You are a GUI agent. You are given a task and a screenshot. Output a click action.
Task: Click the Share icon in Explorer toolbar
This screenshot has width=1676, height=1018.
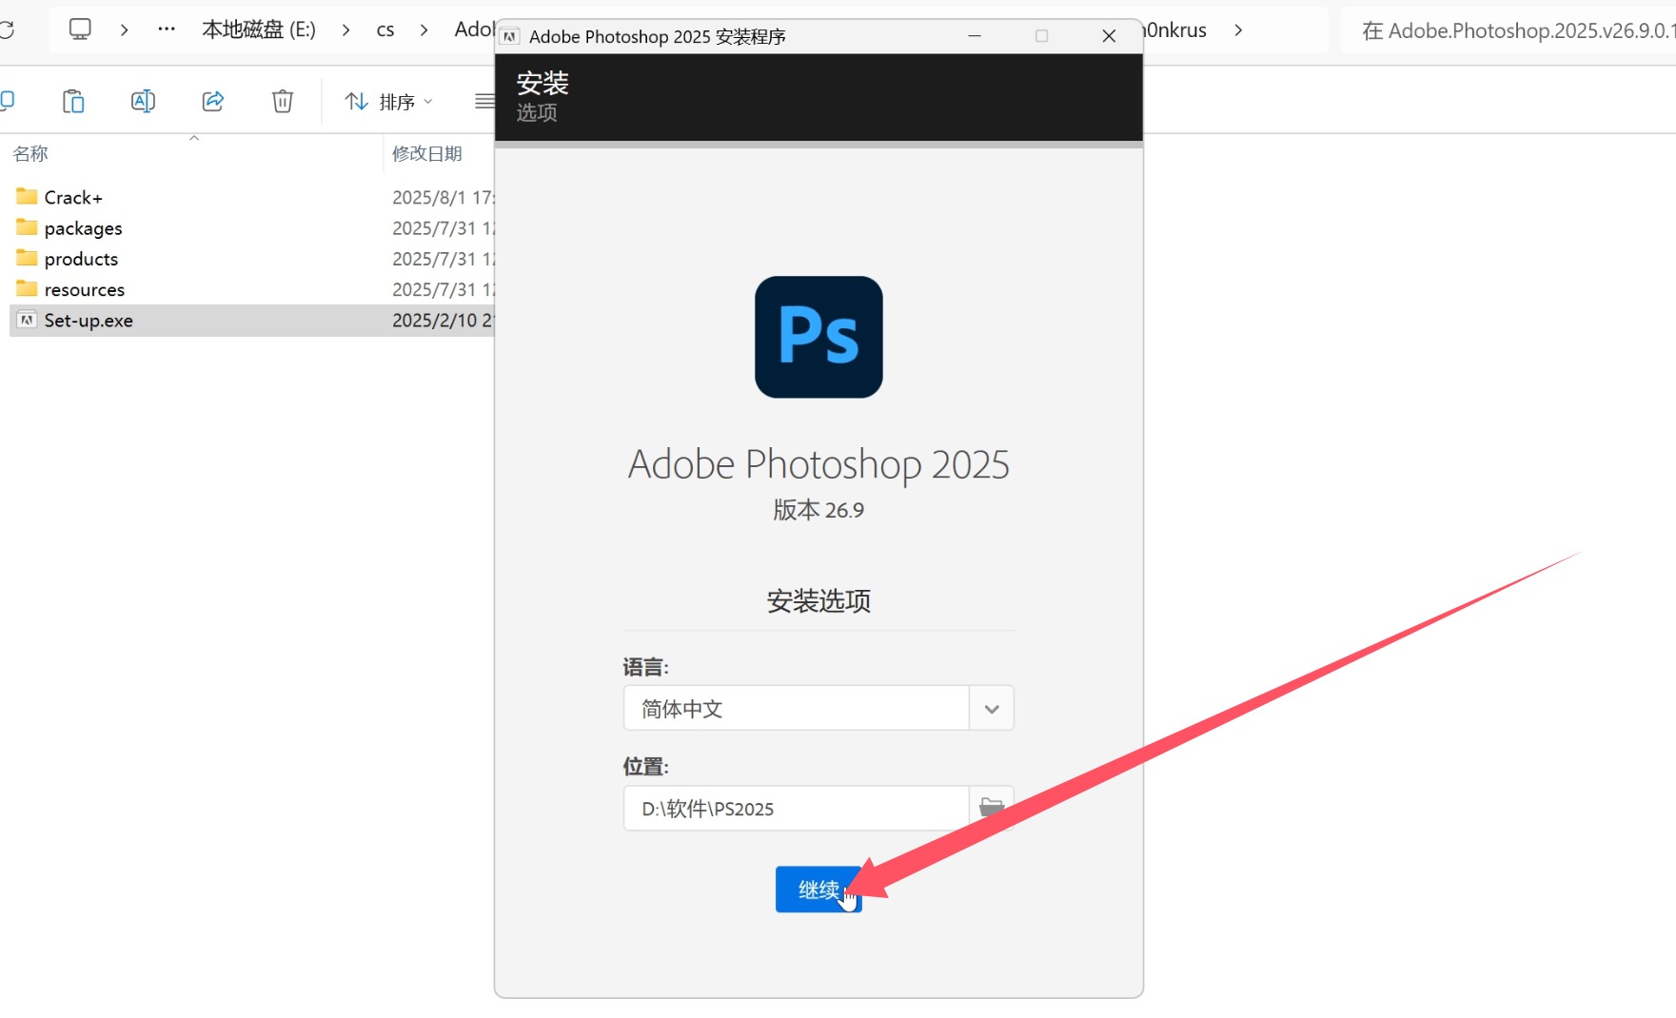[x=213, y=101]
